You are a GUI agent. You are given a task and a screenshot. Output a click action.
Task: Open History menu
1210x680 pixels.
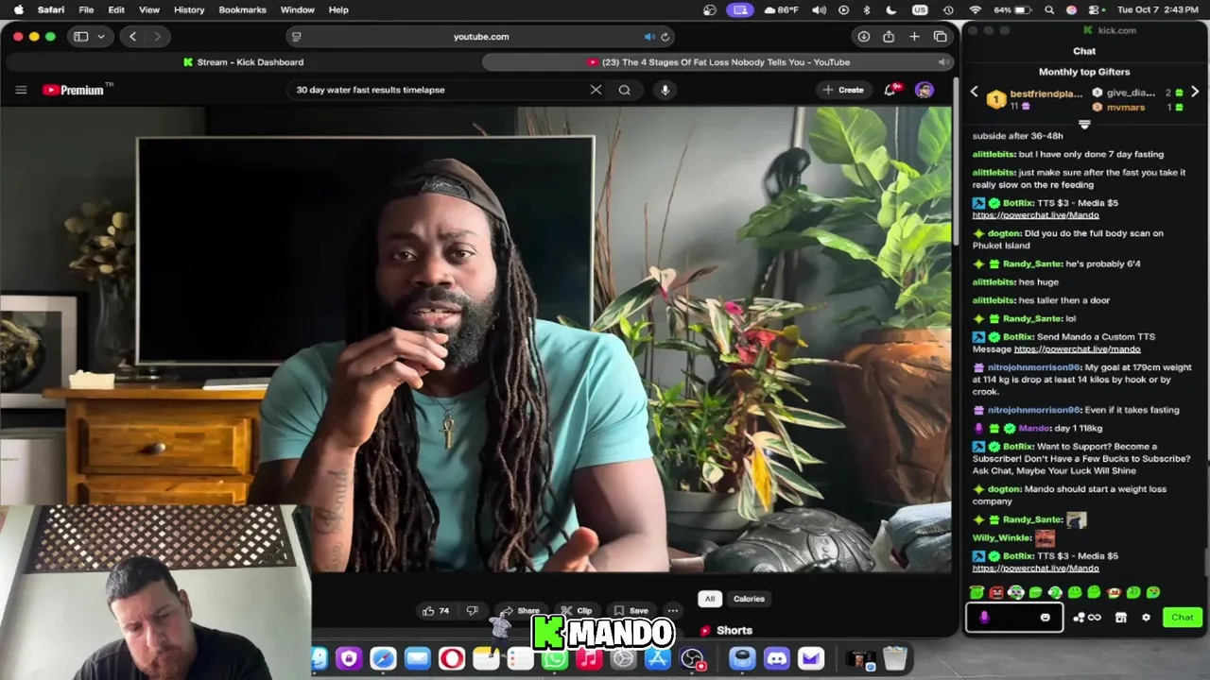click(189, 9)
